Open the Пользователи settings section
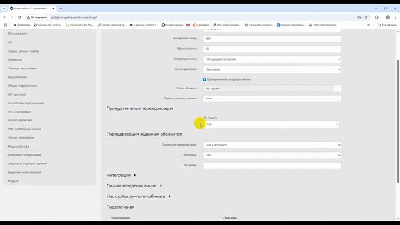400x225 pixels. pos(17,34)
